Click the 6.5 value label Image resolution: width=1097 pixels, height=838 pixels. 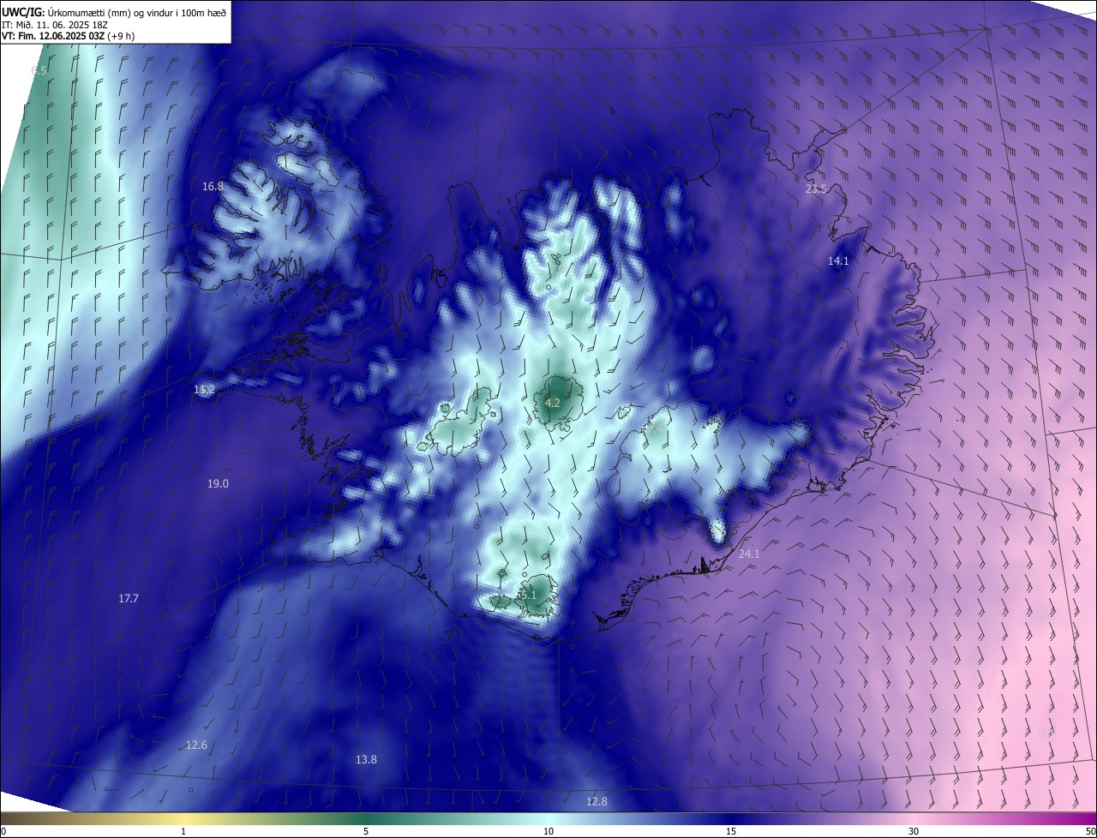tap(39, 70)
